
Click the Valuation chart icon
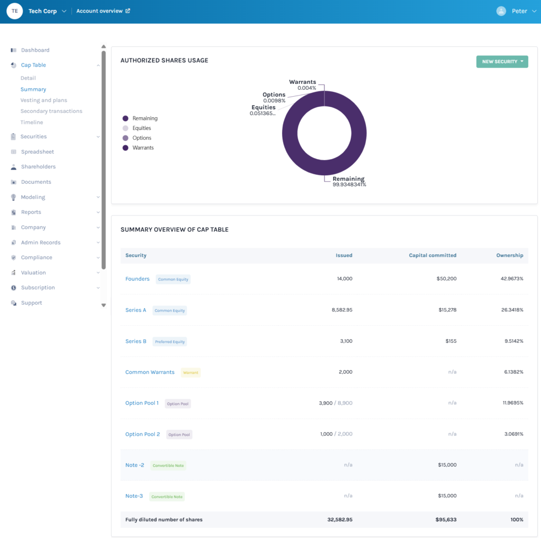[13, 273]
